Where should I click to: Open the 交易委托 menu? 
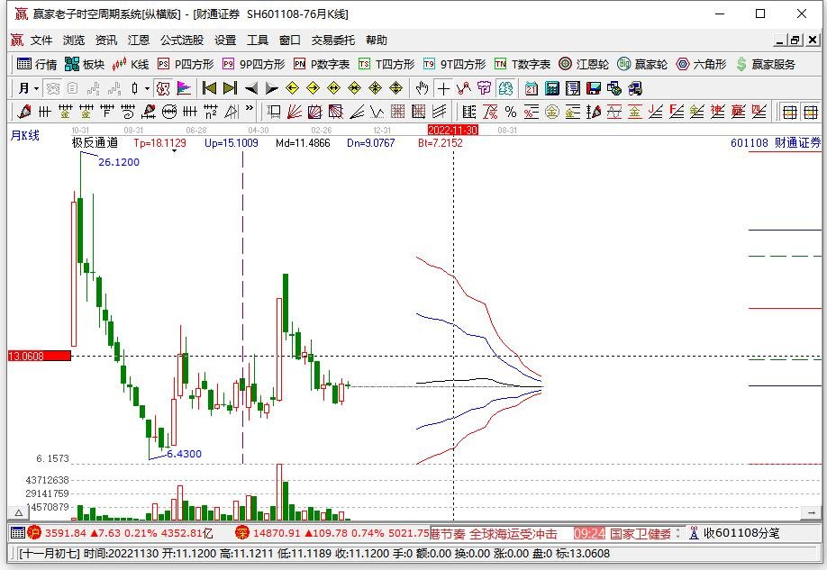pyautogui.click(x=332, y=41)
